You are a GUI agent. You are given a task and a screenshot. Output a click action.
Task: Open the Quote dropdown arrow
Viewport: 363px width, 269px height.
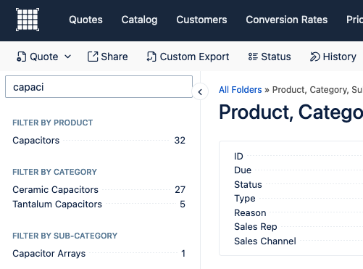click(68, 57)
